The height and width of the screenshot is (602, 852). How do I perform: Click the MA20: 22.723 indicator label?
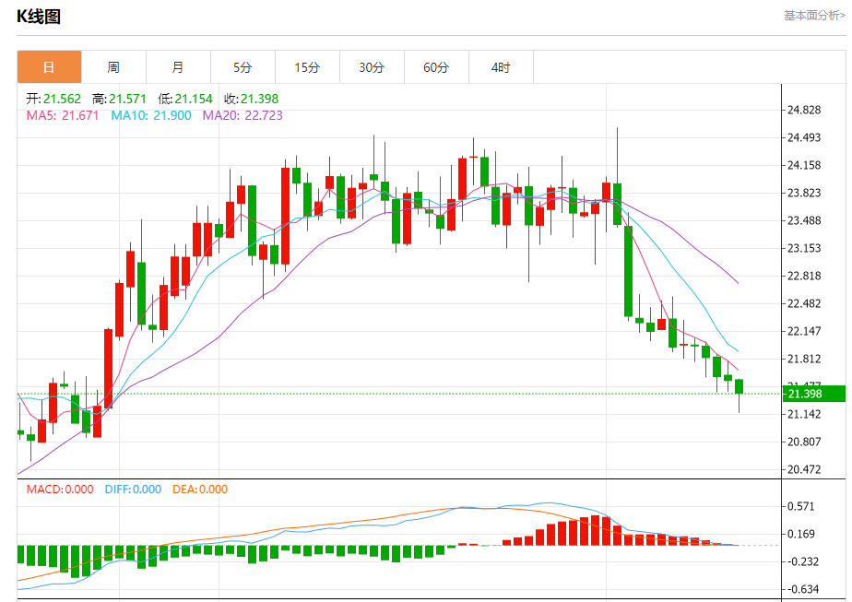point(243,115)
